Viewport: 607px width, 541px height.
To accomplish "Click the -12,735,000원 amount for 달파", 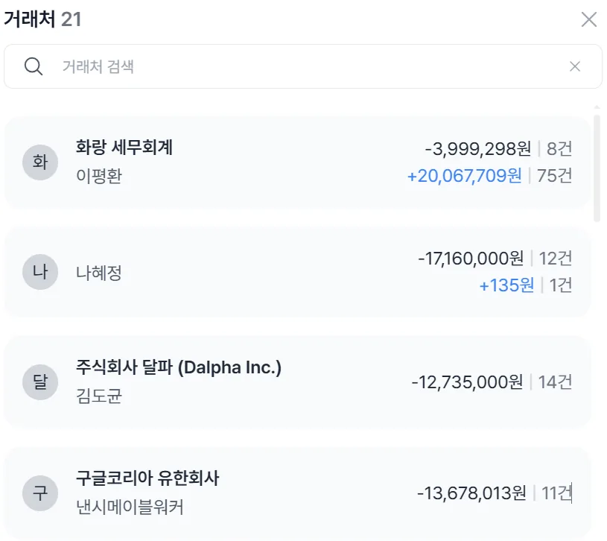I will pos(467,382).
